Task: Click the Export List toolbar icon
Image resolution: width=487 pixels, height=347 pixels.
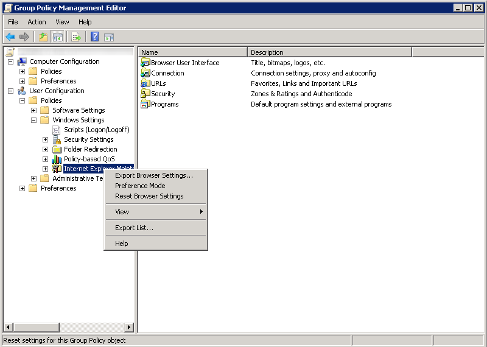Action: pos(76,37)
